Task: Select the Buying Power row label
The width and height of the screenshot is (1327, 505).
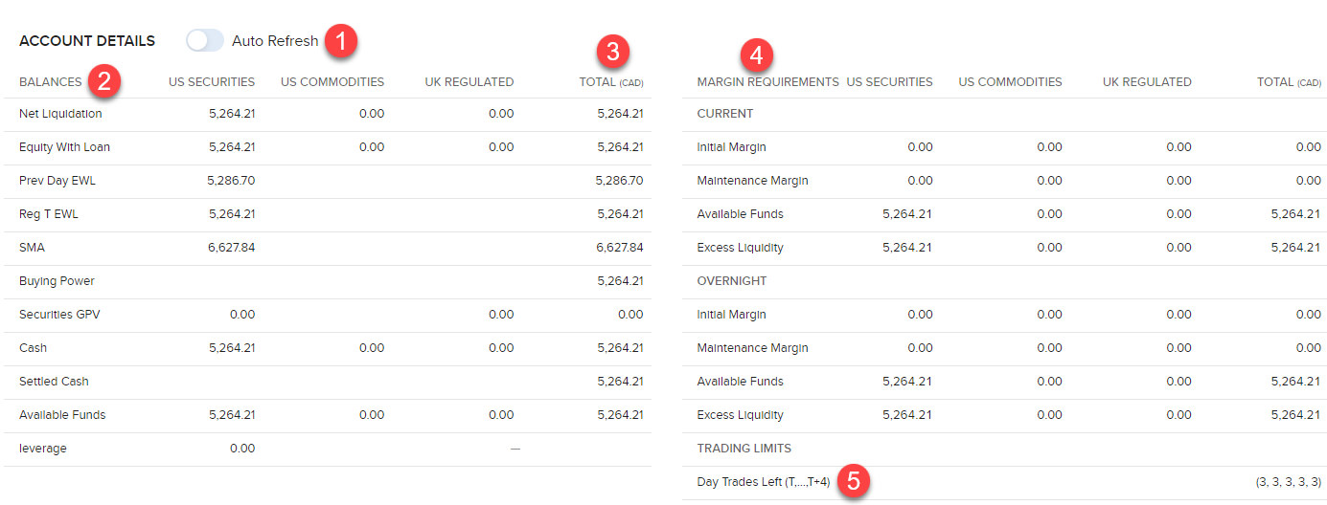Action: (x=57, y=281)
